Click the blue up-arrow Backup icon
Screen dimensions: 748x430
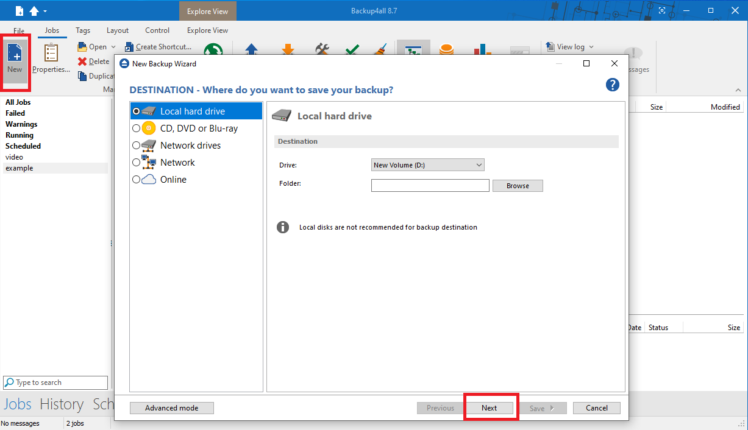[251, 49]
